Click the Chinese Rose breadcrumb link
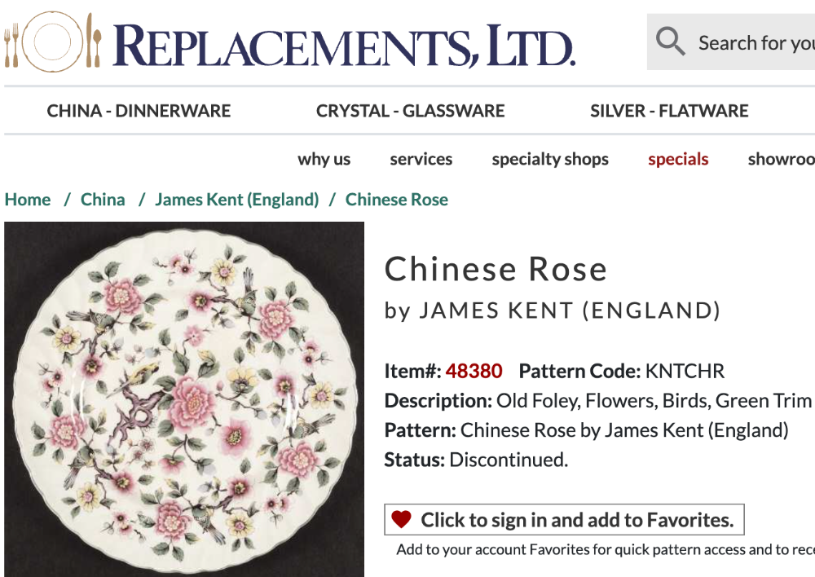The image size is (815, 577). [397, 200]
